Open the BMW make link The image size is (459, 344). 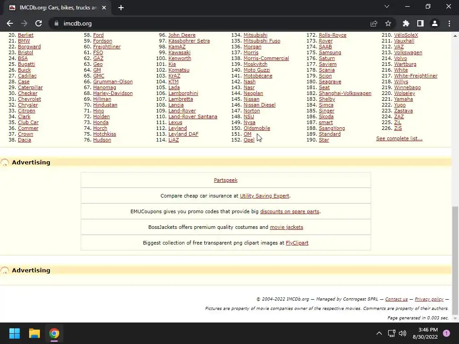(x=24, y=41)
